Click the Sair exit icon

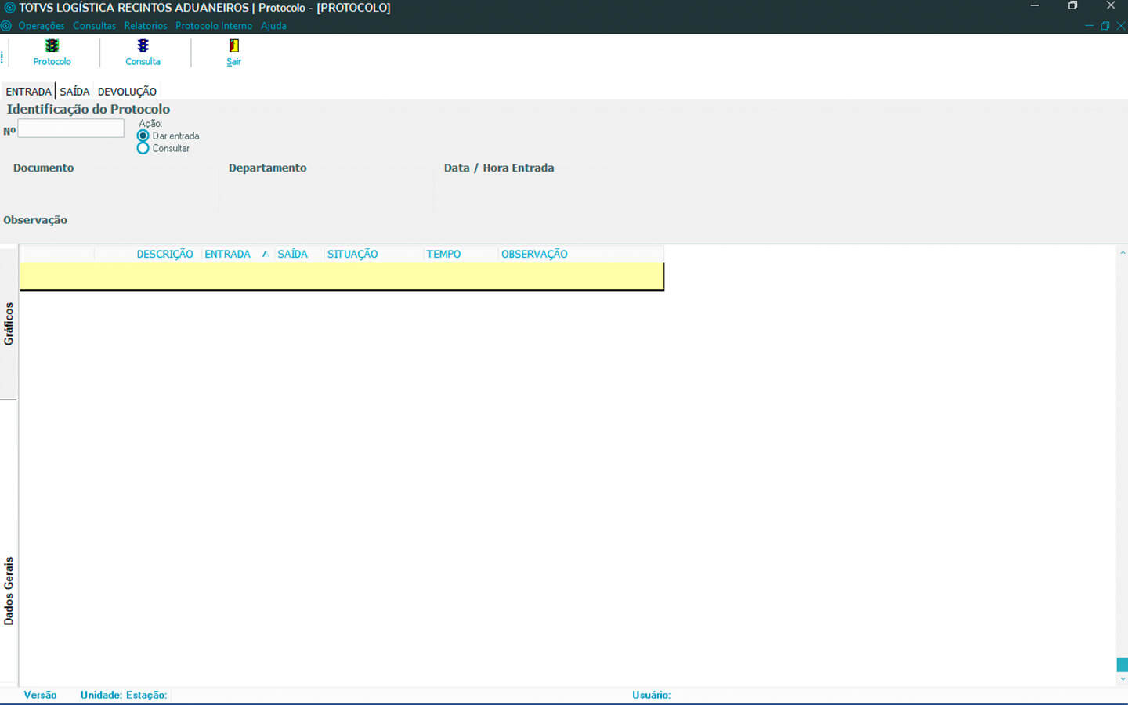[x=233, y=46]
